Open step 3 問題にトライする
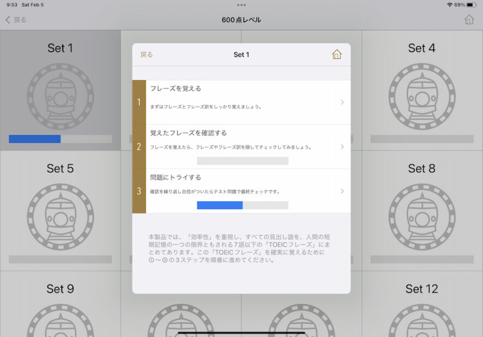 [241, 191]
